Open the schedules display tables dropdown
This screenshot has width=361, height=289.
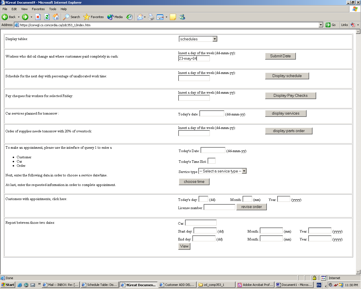198,39
